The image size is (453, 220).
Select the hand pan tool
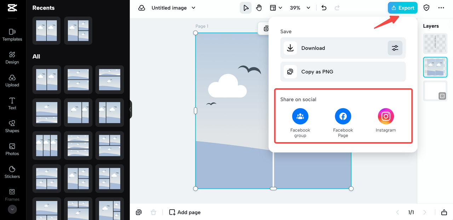coord(259,8)
